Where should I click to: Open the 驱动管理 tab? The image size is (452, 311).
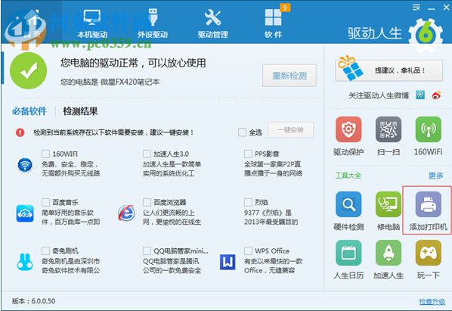(212, 23)
